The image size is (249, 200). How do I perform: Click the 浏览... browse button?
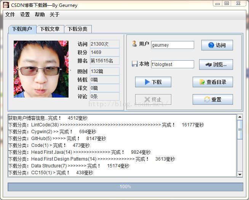(216, 65)
